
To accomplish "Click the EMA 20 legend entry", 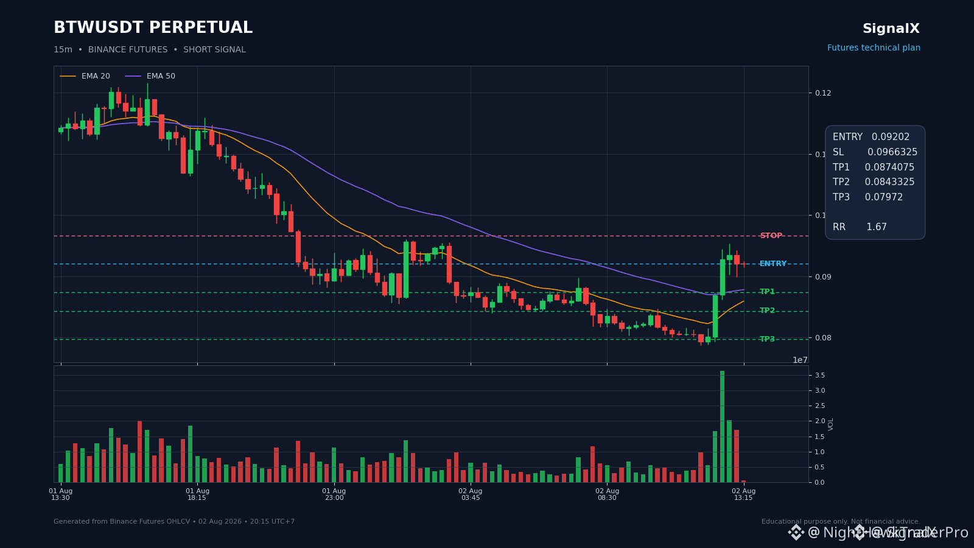I will click(x=85, y=76).
